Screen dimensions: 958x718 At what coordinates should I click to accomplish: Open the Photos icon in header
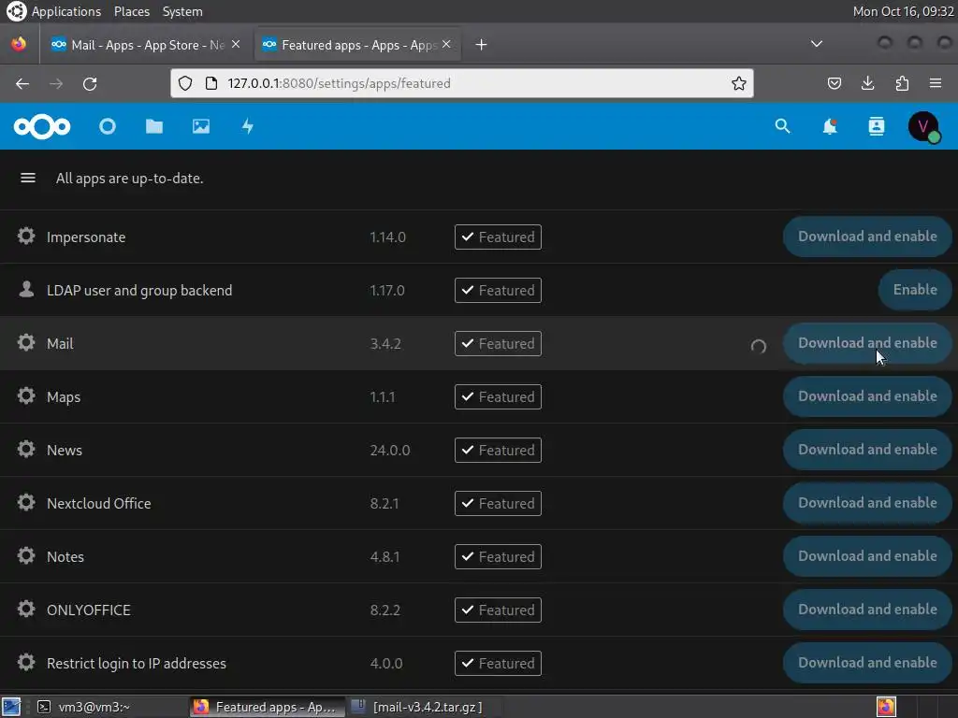pos(201,126)
